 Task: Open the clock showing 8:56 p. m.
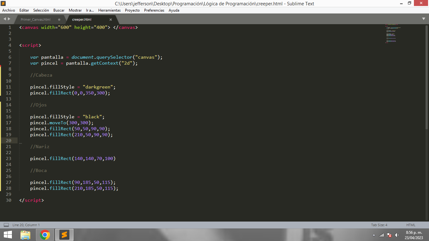(414, 235)
